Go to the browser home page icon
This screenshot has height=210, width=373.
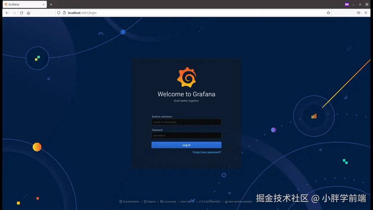pos(28,13)
